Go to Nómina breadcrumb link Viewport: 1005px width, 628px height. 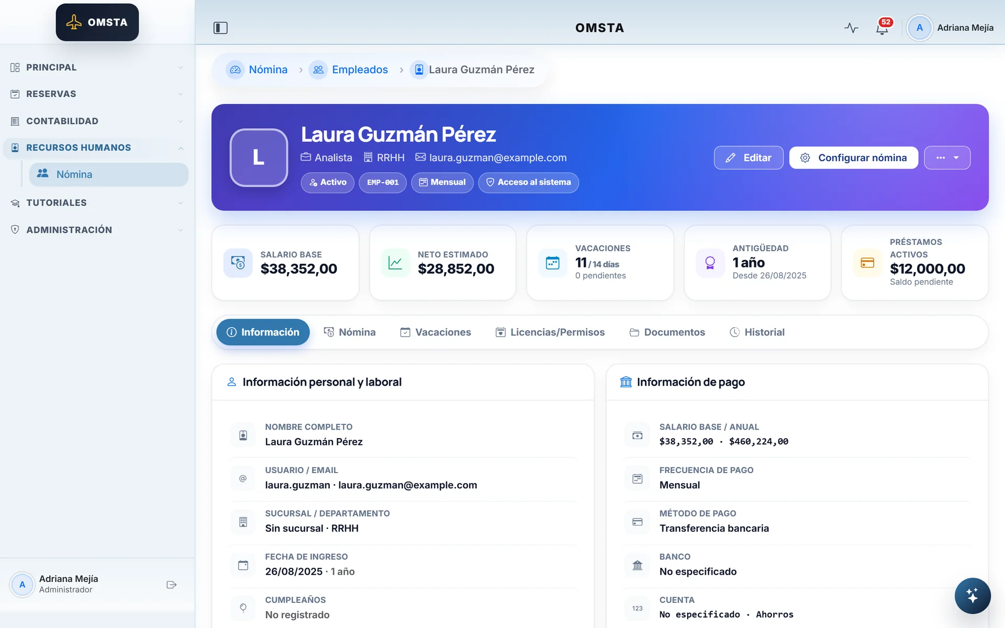coord(257,70)
